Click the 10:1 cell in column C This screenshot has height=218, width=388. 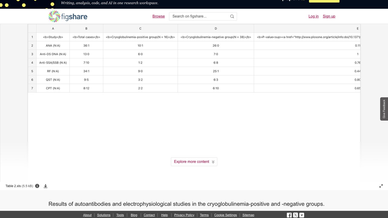click(140, 46)
